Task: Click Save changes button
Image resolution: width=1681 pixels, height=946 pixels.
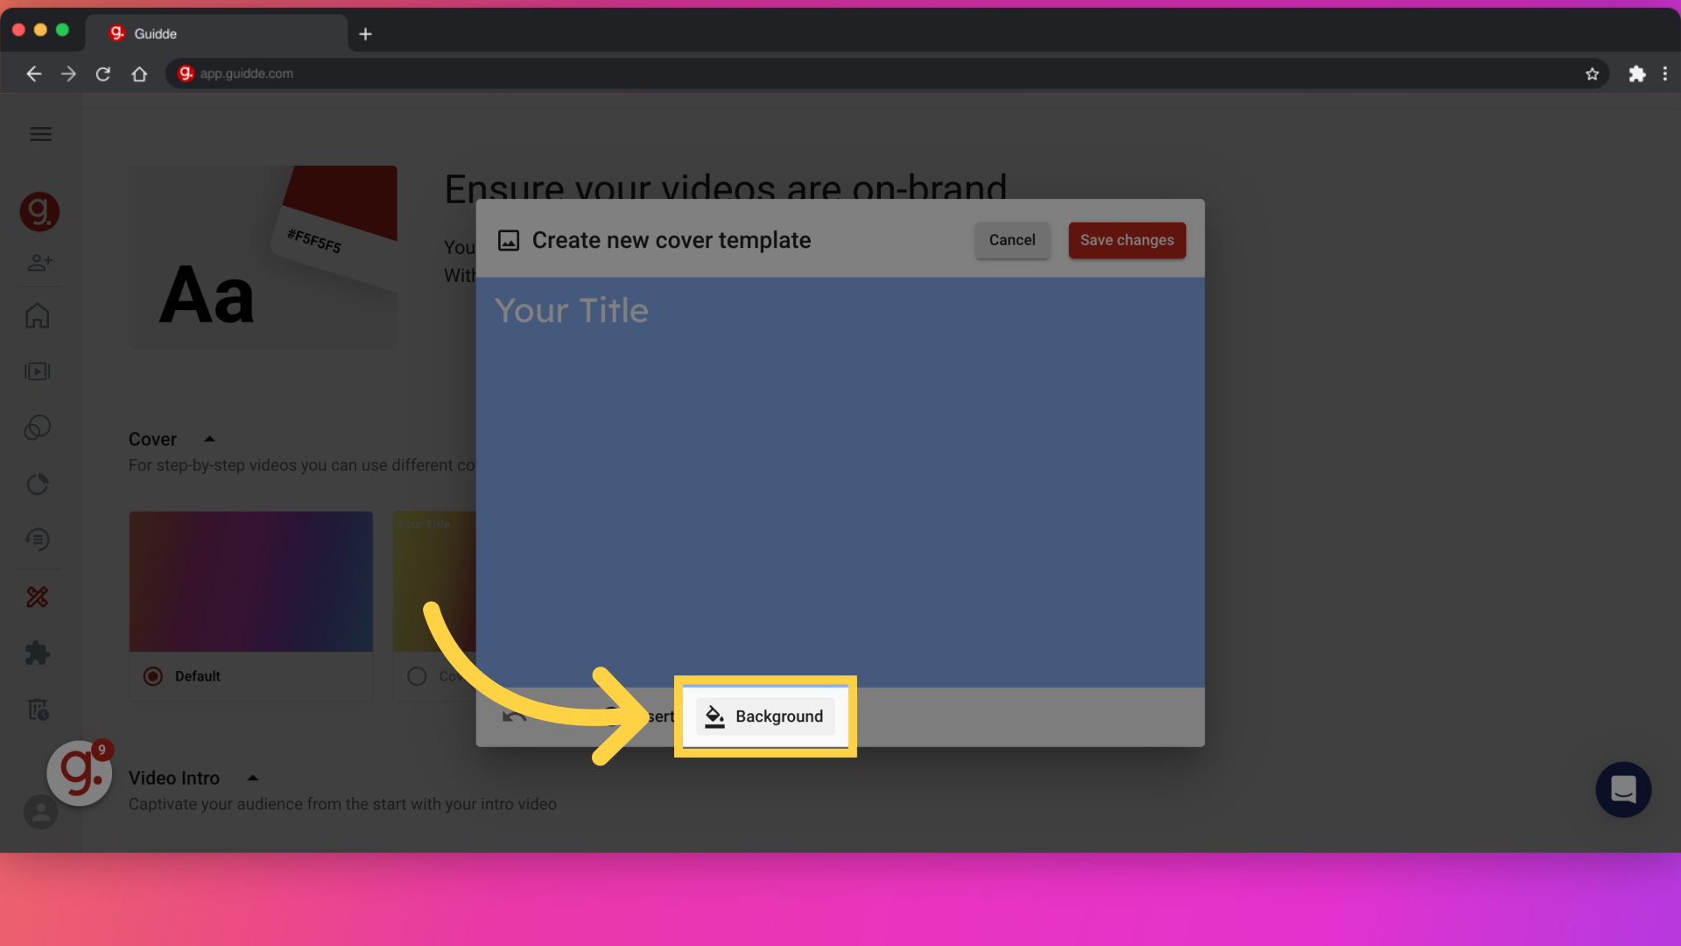Action: point(1127,240)
